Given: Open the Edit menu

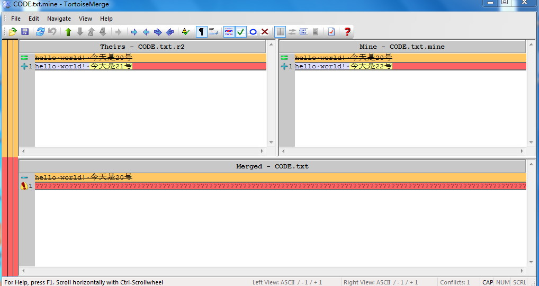Looking at the screenshot, I should coord(34,19).
